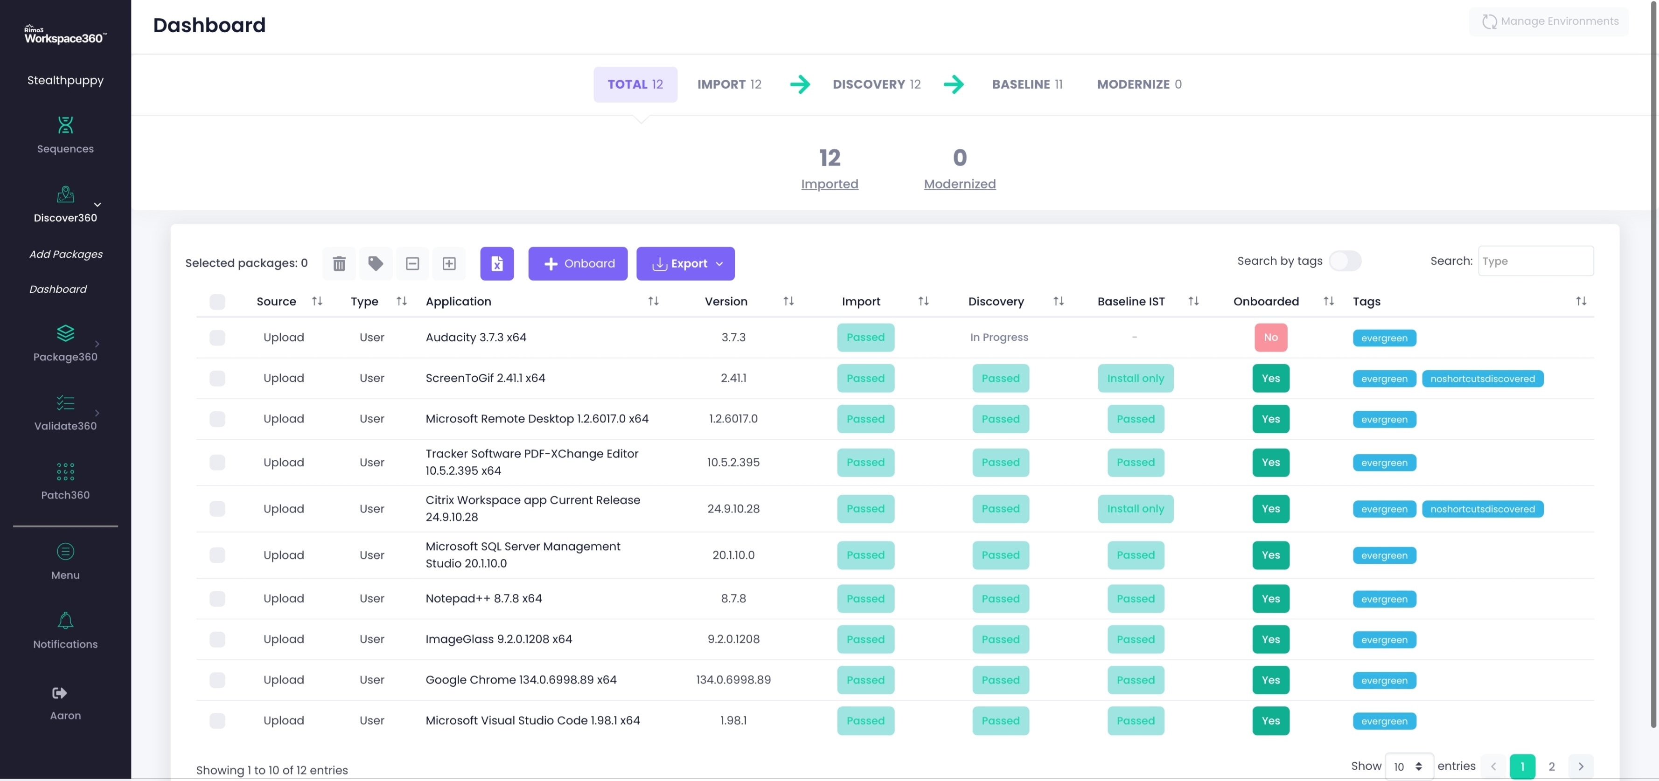Expand the Package360 submenu chevron
The width and height of the screenshot is (1659, 781).
point(97,344)
